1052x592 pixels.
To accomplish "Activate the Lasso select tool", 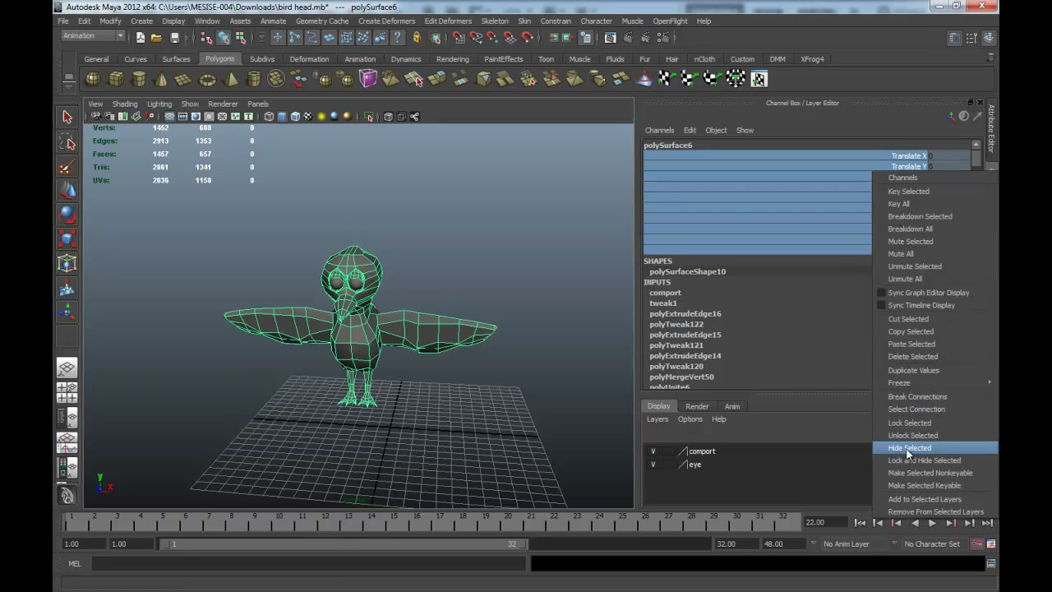I will pyautogui.click(x=67, y=142).
